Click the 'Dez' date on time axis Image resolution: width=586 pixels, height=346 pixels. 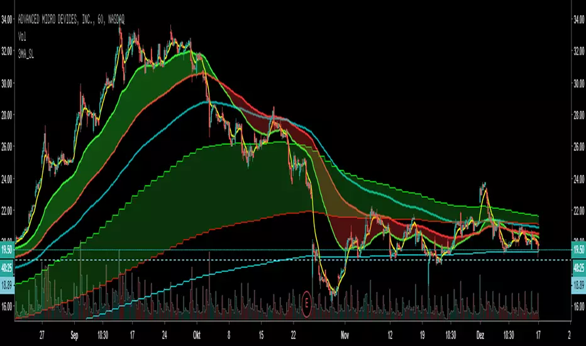pyautogui.click(x=480, y=335)
